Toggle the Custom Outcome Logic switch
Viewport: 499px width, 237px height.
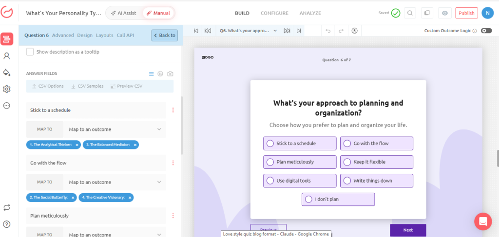click(486, 31)
